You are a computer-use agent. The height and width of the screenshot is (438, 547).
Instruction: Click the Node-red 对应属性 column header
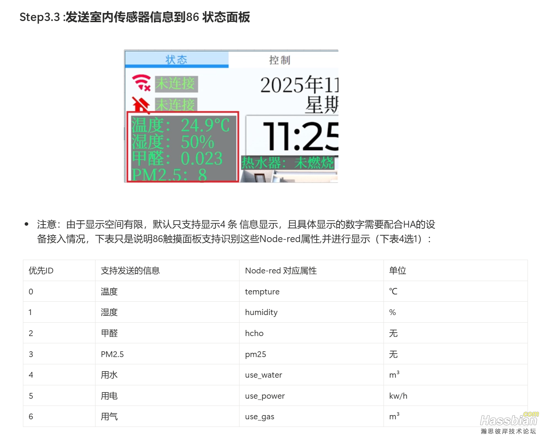[x=311, y=270]
